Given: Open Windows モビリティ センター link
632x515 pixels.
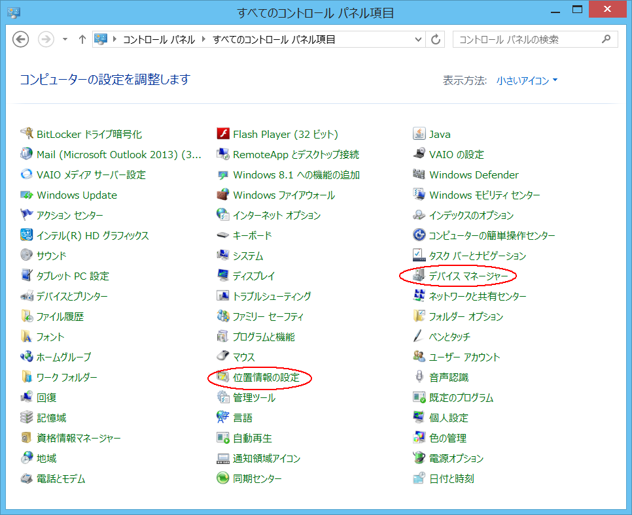Looking at the screenshot, I should (485, 195).
